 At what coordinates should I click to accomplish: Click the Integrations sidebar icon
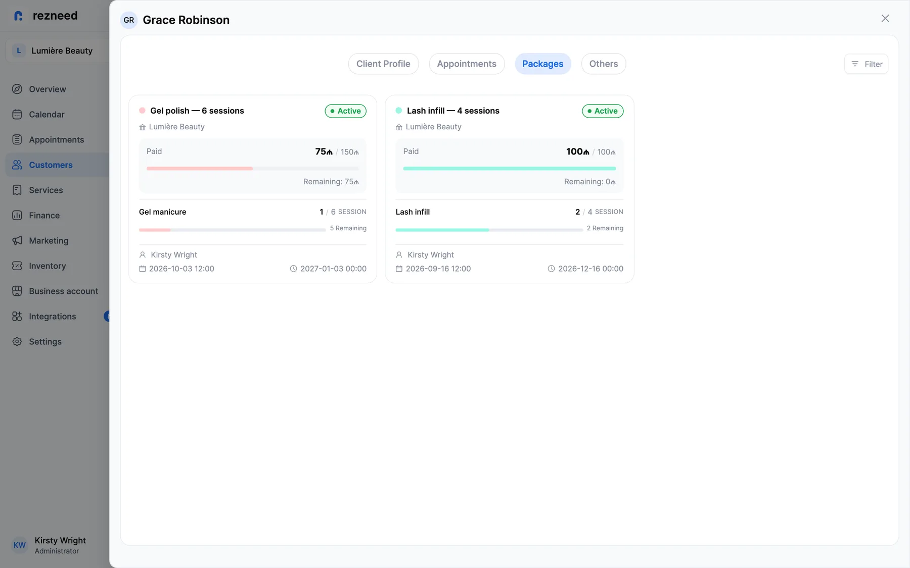tap(17, 316)
